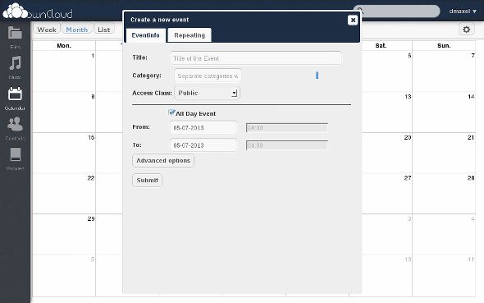Click day 15 in the calendar
484x303 pixels.
[64, 153]
